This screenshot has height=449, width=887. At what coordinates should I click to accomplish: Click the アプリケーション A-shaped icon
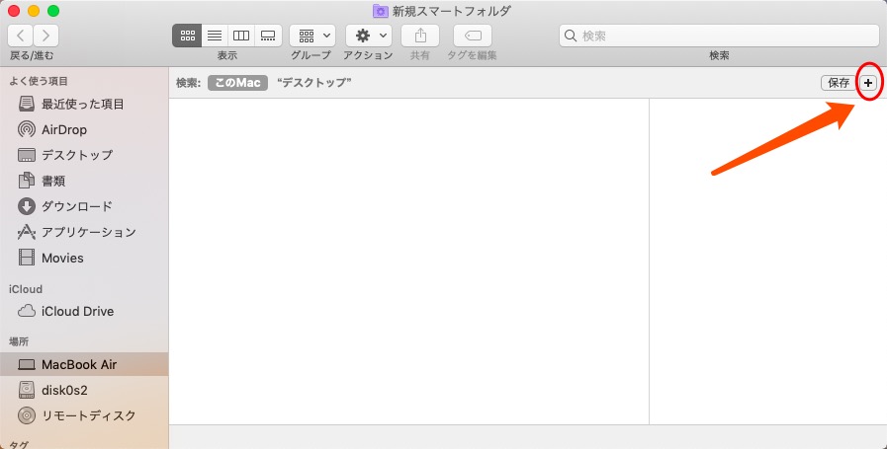27,232
